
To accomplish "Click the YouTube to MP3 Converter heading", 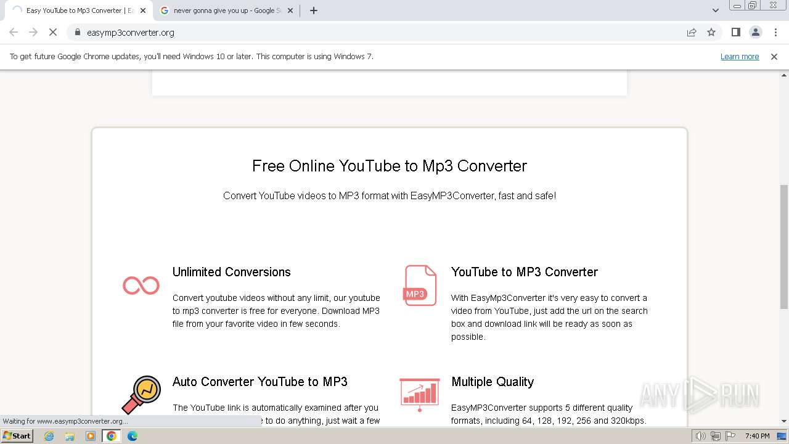I will click(x=525, y=272).
